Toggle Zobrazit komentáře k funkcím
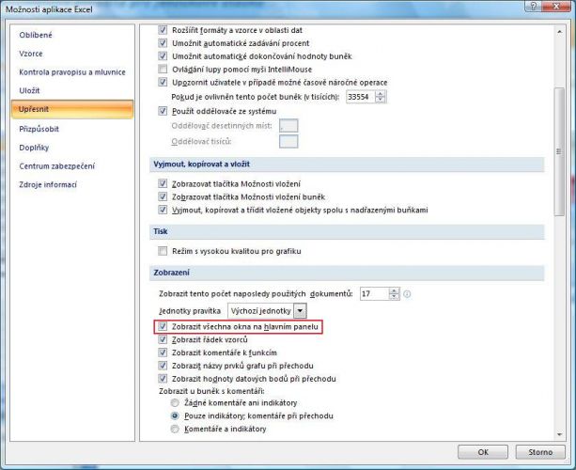576x470 pixels. pos(163,352)
